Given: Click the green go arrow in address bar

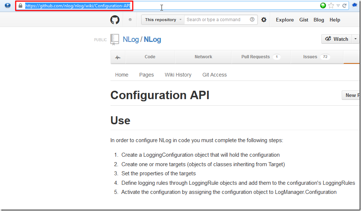Looking at the screenshot, I should click(323, 5).
